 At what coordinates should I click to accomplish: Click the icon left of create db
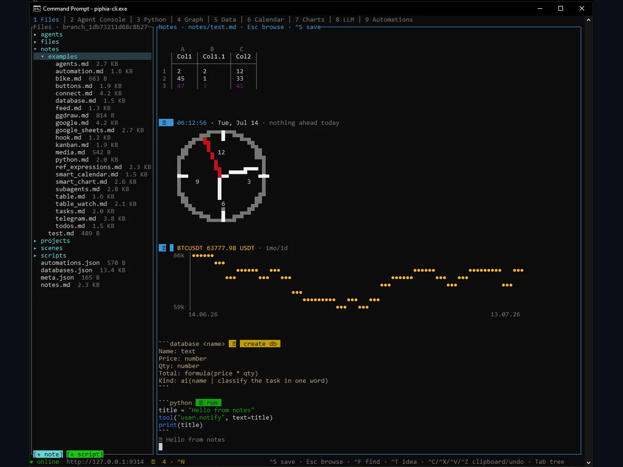tap(232, 344)
